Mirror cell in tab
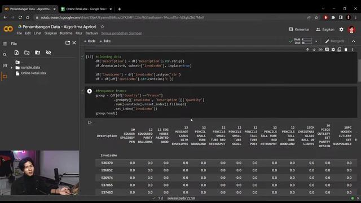Screen dimensions: 361x203 340,50
